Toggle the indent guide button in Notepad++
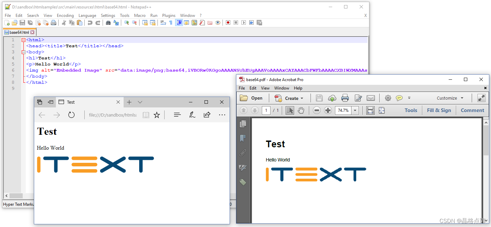Image resolution: width=491 pixels, height=227 pixels. [x=179, y=23]
